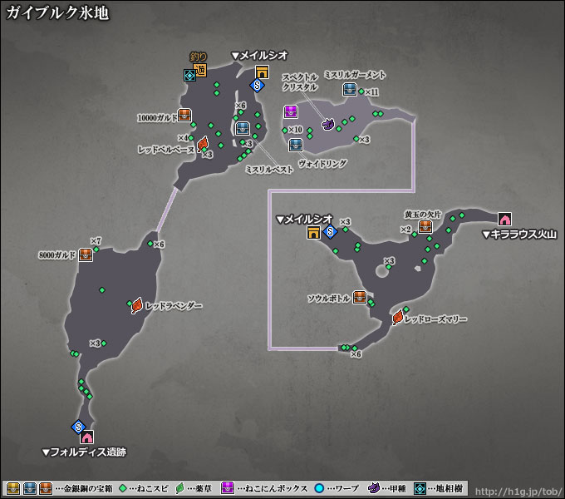
Task: Click the レッドラベンダー text label
Action: (174, 306)
